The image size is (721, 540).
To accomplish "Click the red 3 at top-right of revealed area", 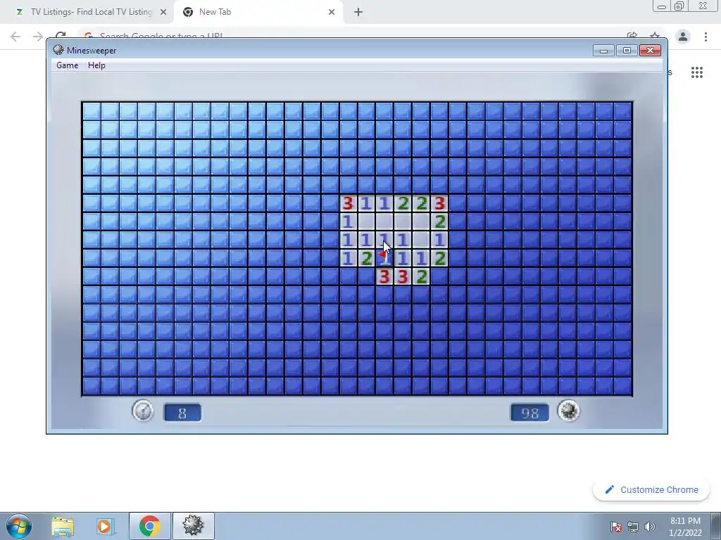I will [439, 203].
